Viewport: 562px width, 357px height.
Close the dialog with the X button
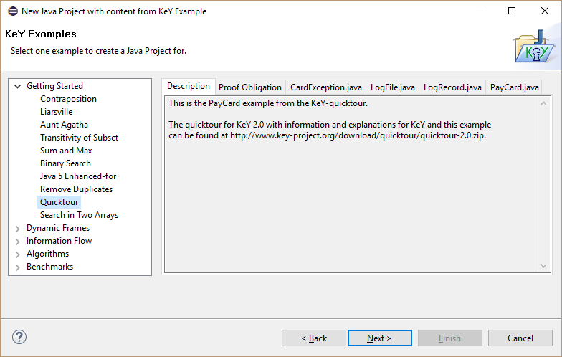click(x=545, y=11)
